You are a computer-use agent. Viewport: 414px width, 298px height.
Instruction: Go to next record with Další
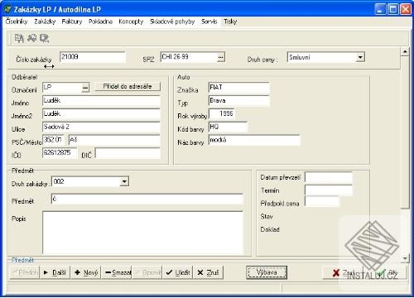(55, 272)
